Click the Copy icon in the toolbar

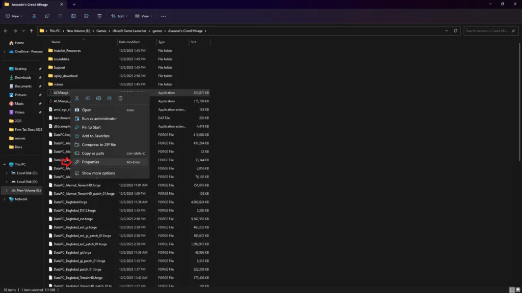point(47,16)
